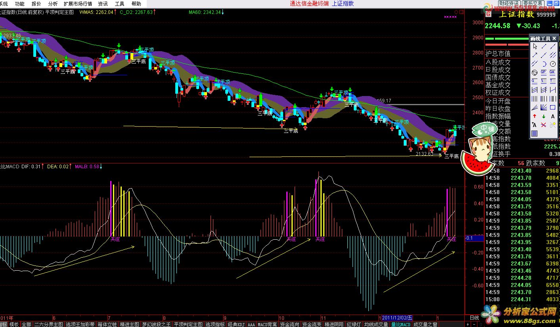Click the 今日开盘 row label
Viewport: 560px width, 327px height.
click(498, 101)
